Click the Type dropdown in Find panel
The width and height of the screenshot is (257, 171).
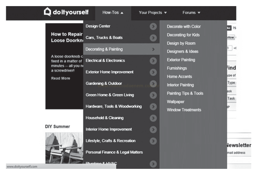[x=232, y=83]
